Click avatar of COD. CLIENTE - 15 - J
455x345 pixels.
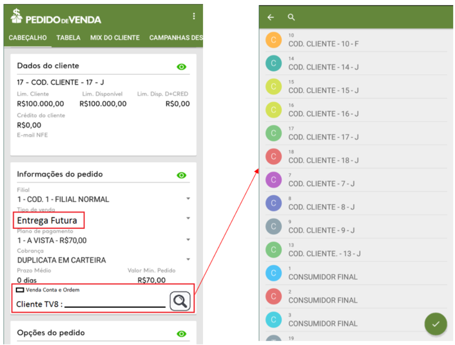tap(273, 86)
